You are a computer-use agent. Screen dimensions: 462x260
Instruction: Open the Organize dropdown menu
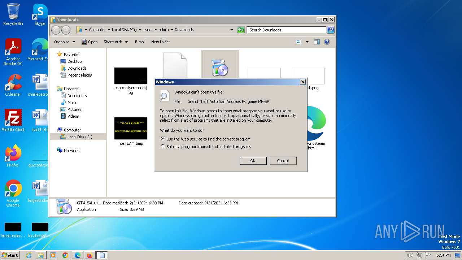tap(64, 42)
